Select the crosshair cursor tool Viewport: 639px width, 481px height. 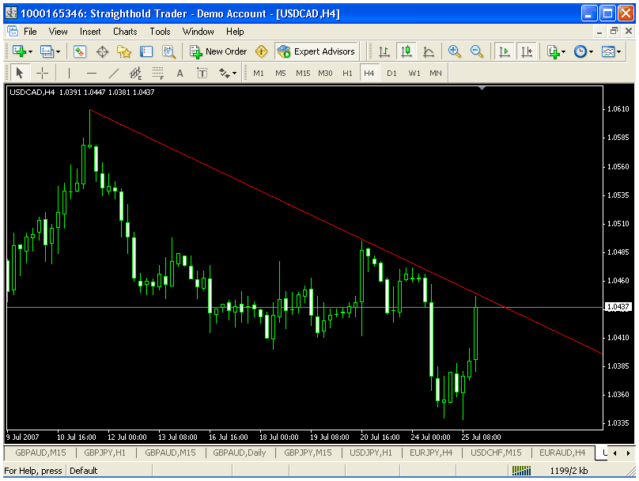[x=43, y=74]
